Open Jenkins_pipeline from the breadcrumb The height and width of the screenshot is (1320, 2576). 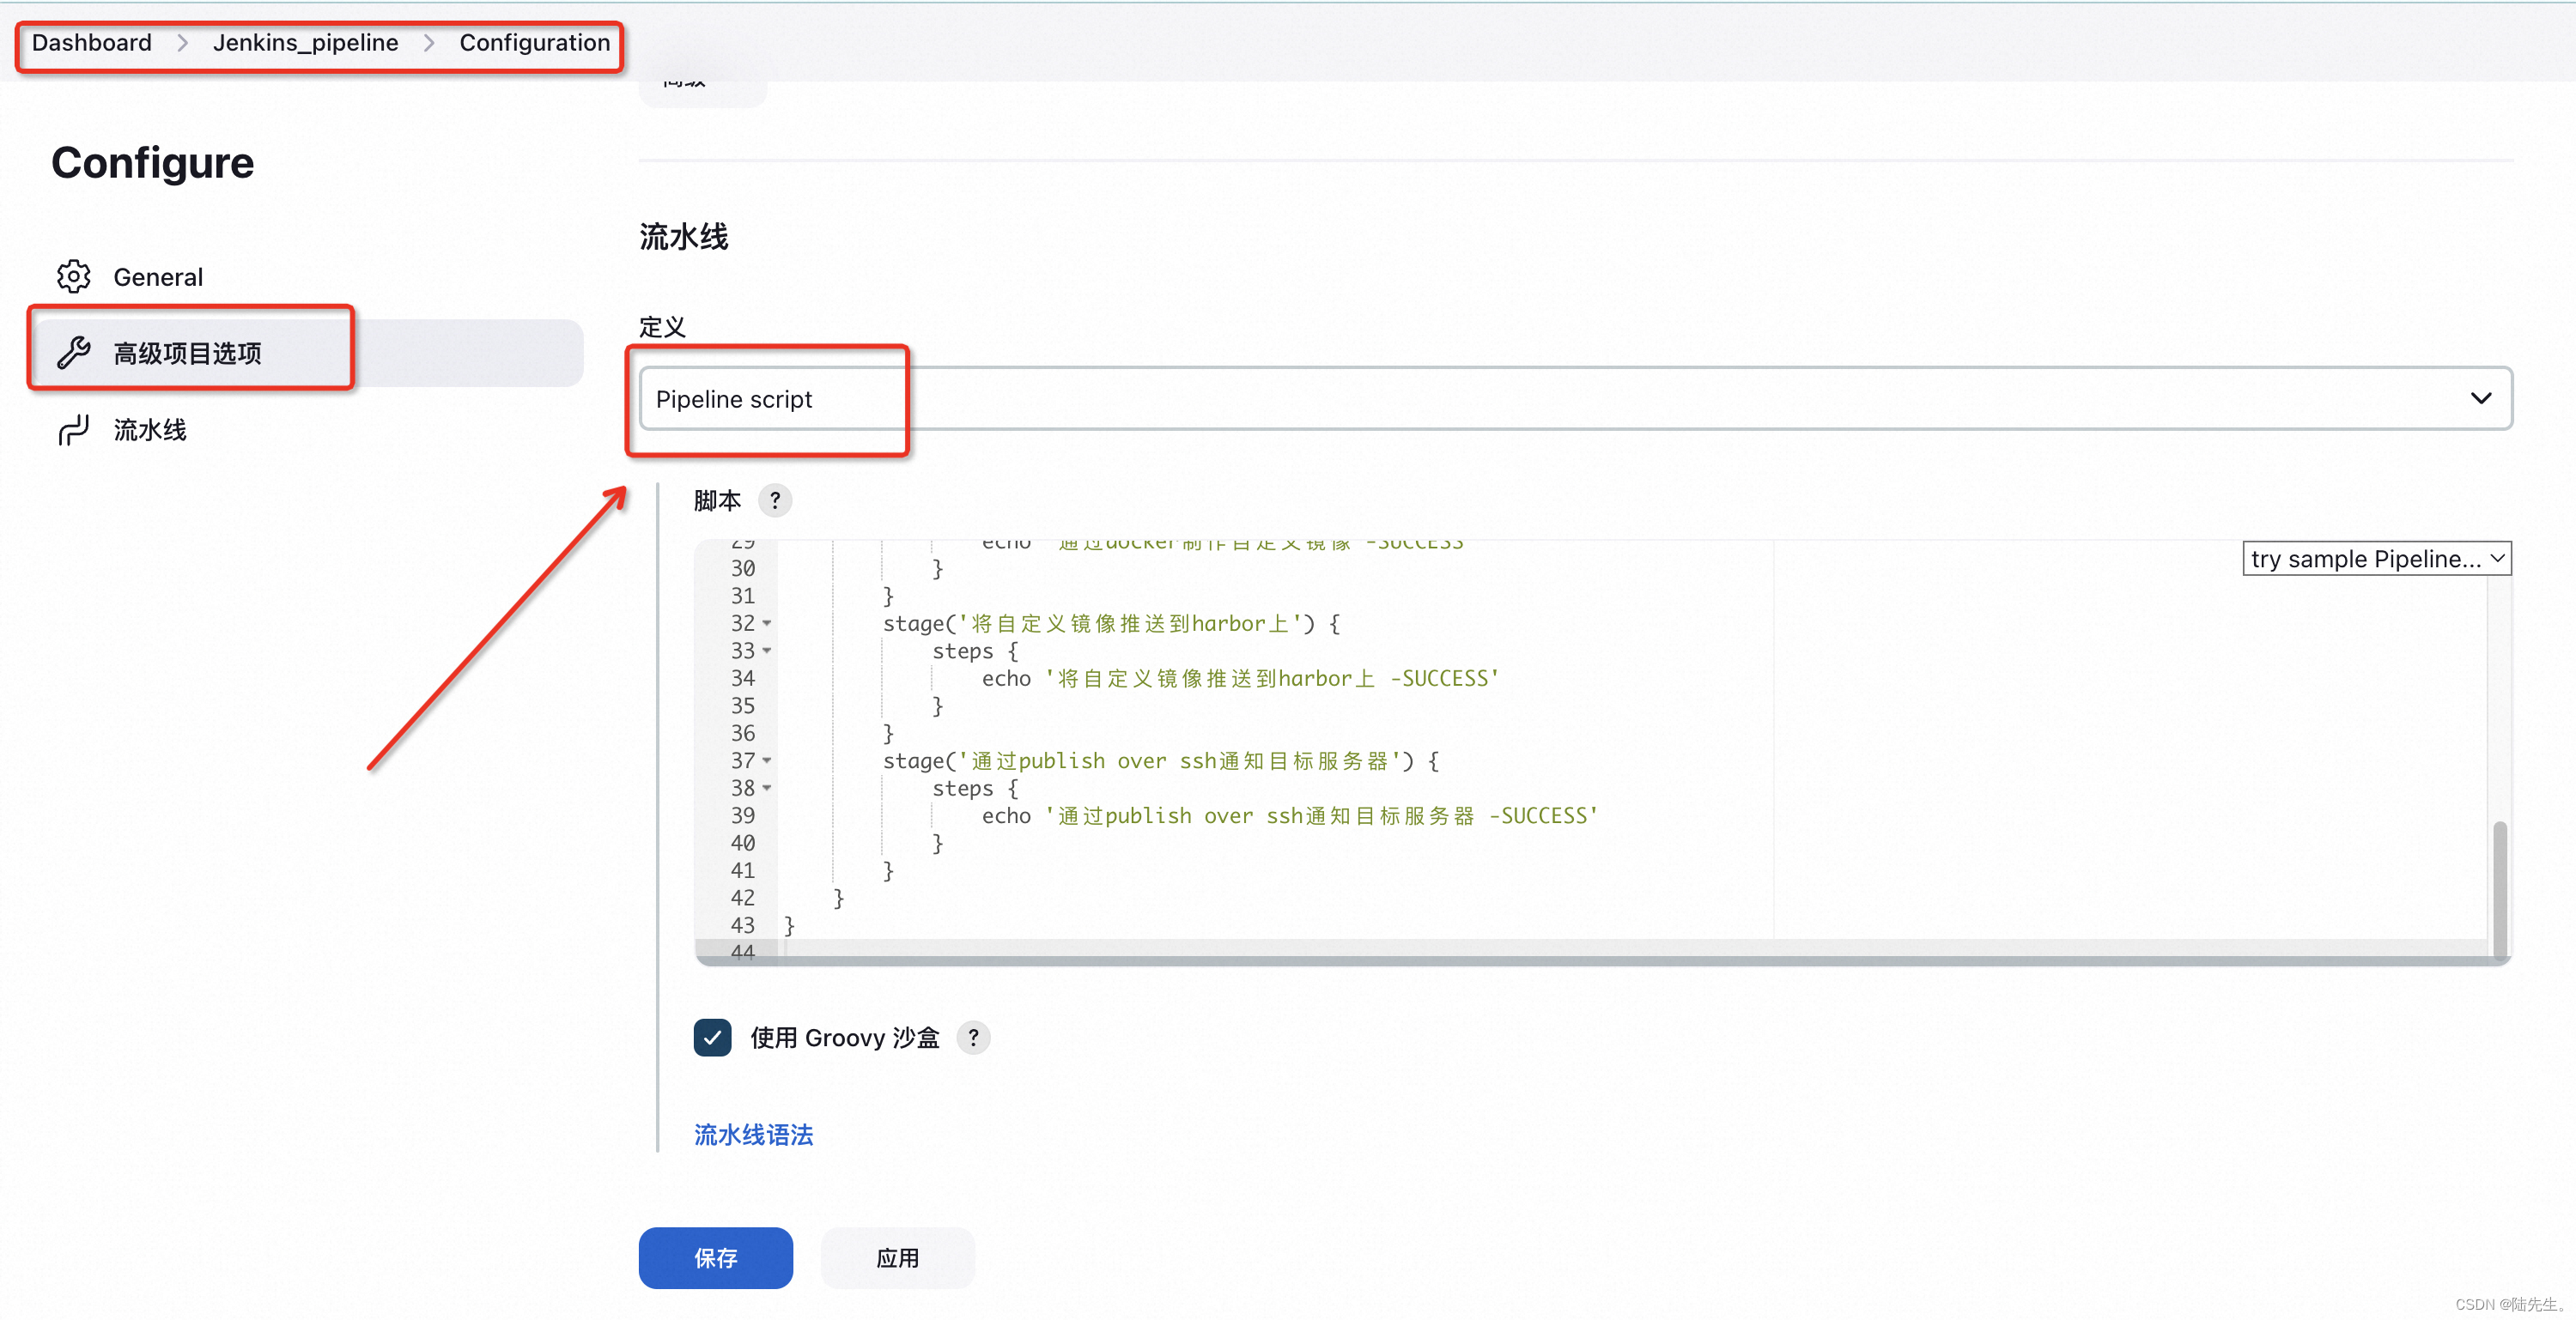click(x=305, y=43)
